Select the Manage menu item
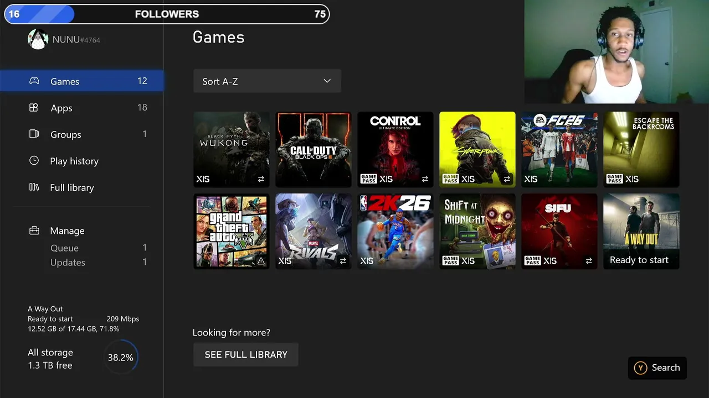 82,231
